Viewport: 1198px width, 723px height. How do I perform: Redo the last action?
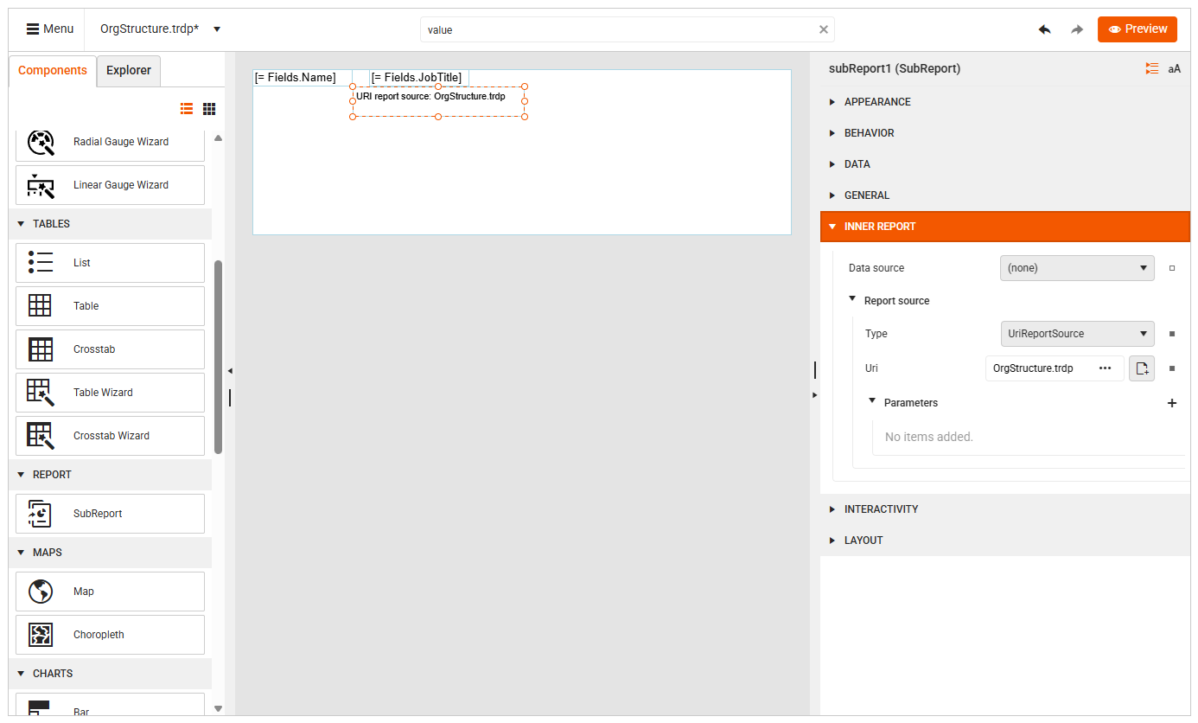click(x=1077, y=29)
